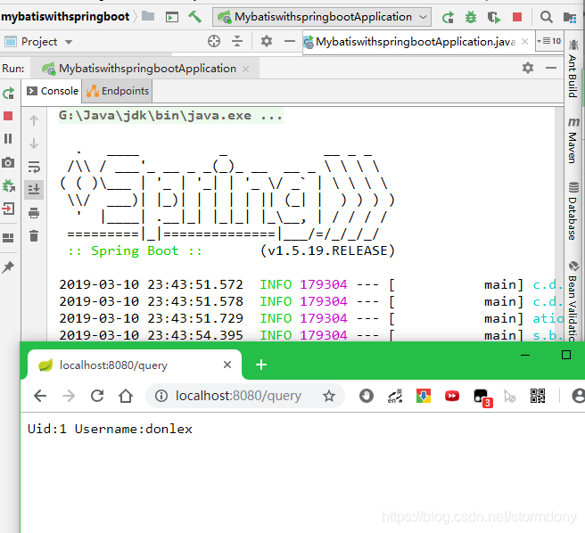
Task: Click the Down the stack trace arrow
Action: point(34,143)
